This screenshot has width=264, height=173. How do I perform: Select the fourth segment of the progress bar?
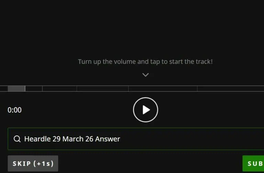(x=102, y=89)
